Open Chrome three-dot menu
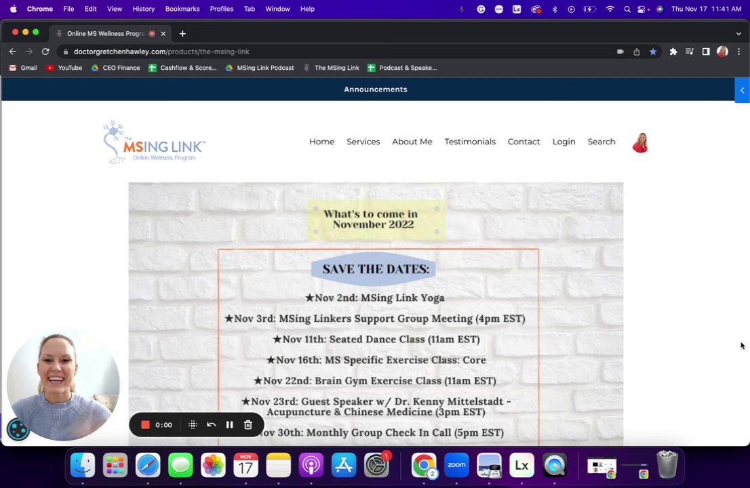750x488 pixels. [738, 52]
